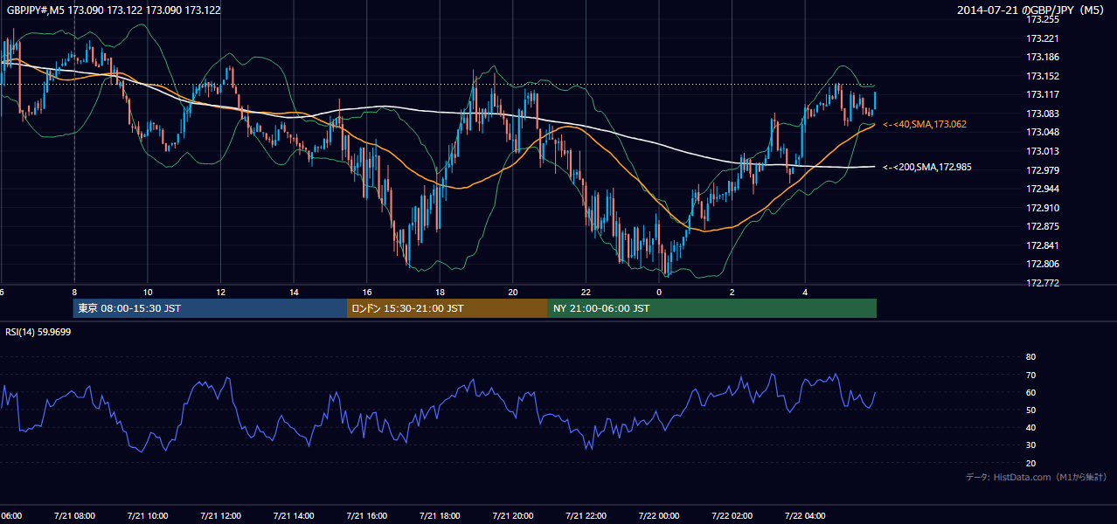Click the 7/21 22:00 time axis label

point(586,515)
